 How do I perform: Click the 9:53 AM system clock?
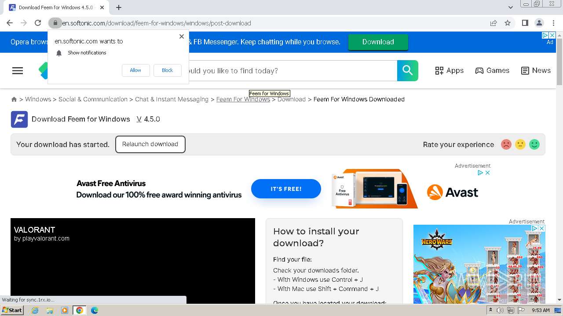pyautogui.click(x=541, y=310)
